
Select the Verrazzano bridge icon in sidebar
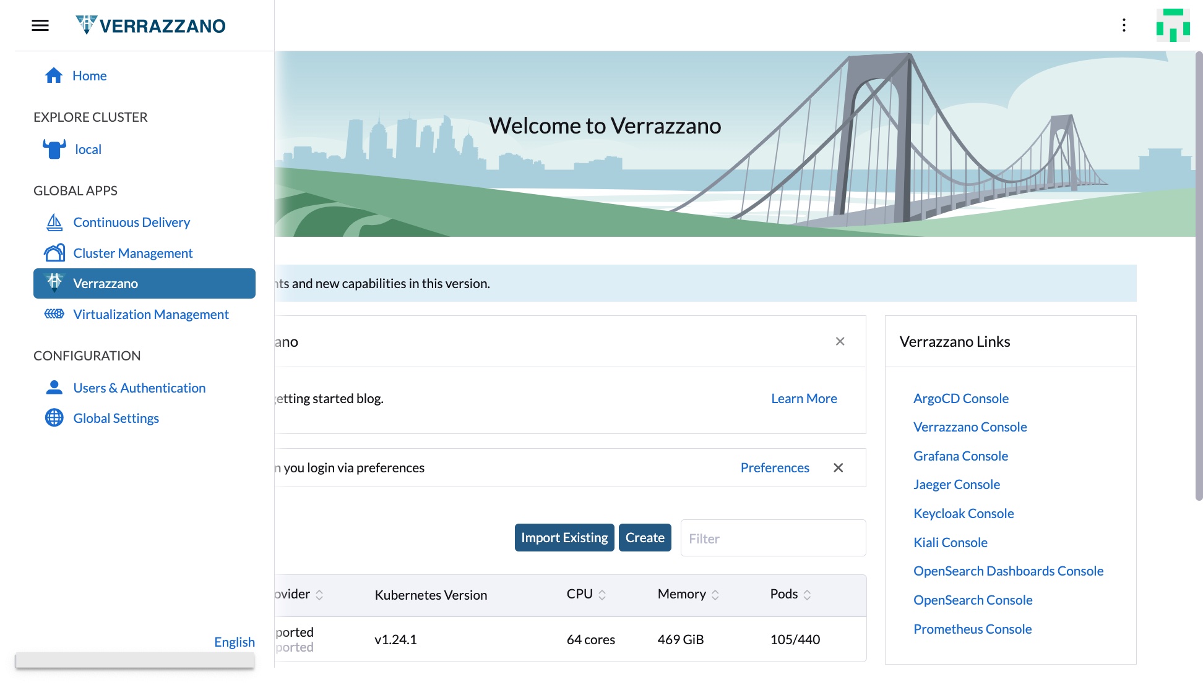pyautogui.click(x=54, y=283)
